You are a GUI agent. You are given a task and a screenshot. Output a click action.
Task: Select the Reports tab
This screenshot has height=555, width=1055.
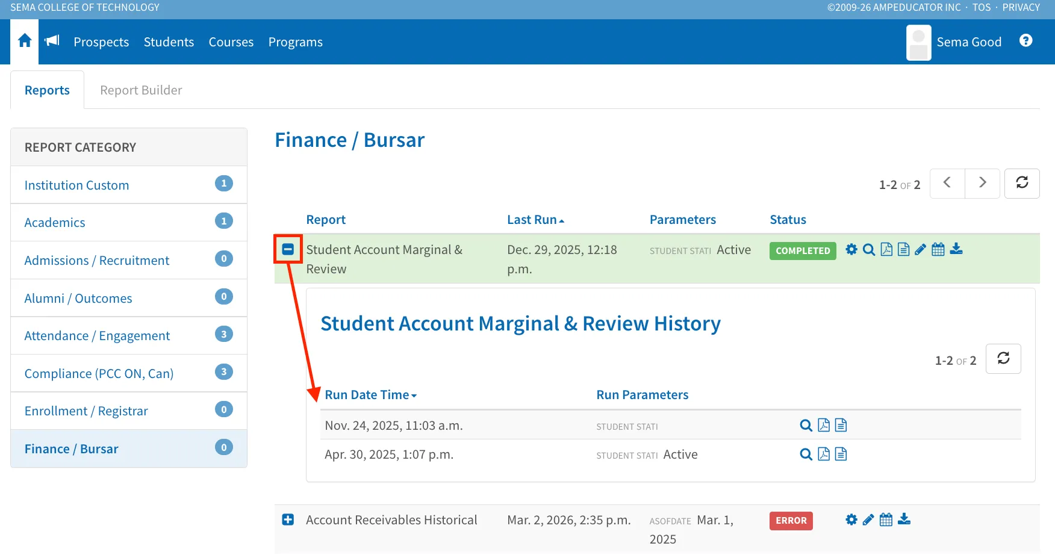(47, 90)
